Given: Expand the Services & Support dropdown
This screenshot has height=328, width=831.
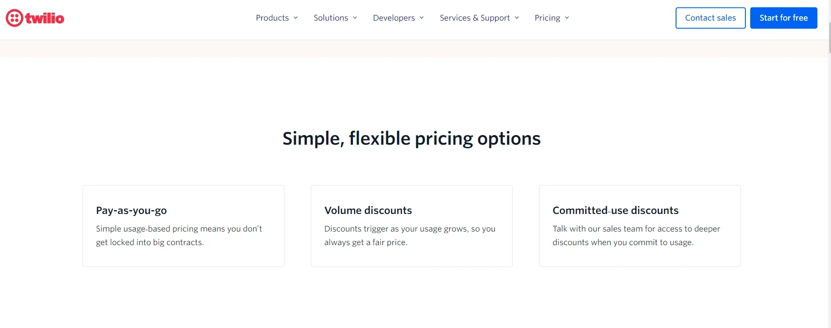Looking at the screenshot, I should click(479, 18).
